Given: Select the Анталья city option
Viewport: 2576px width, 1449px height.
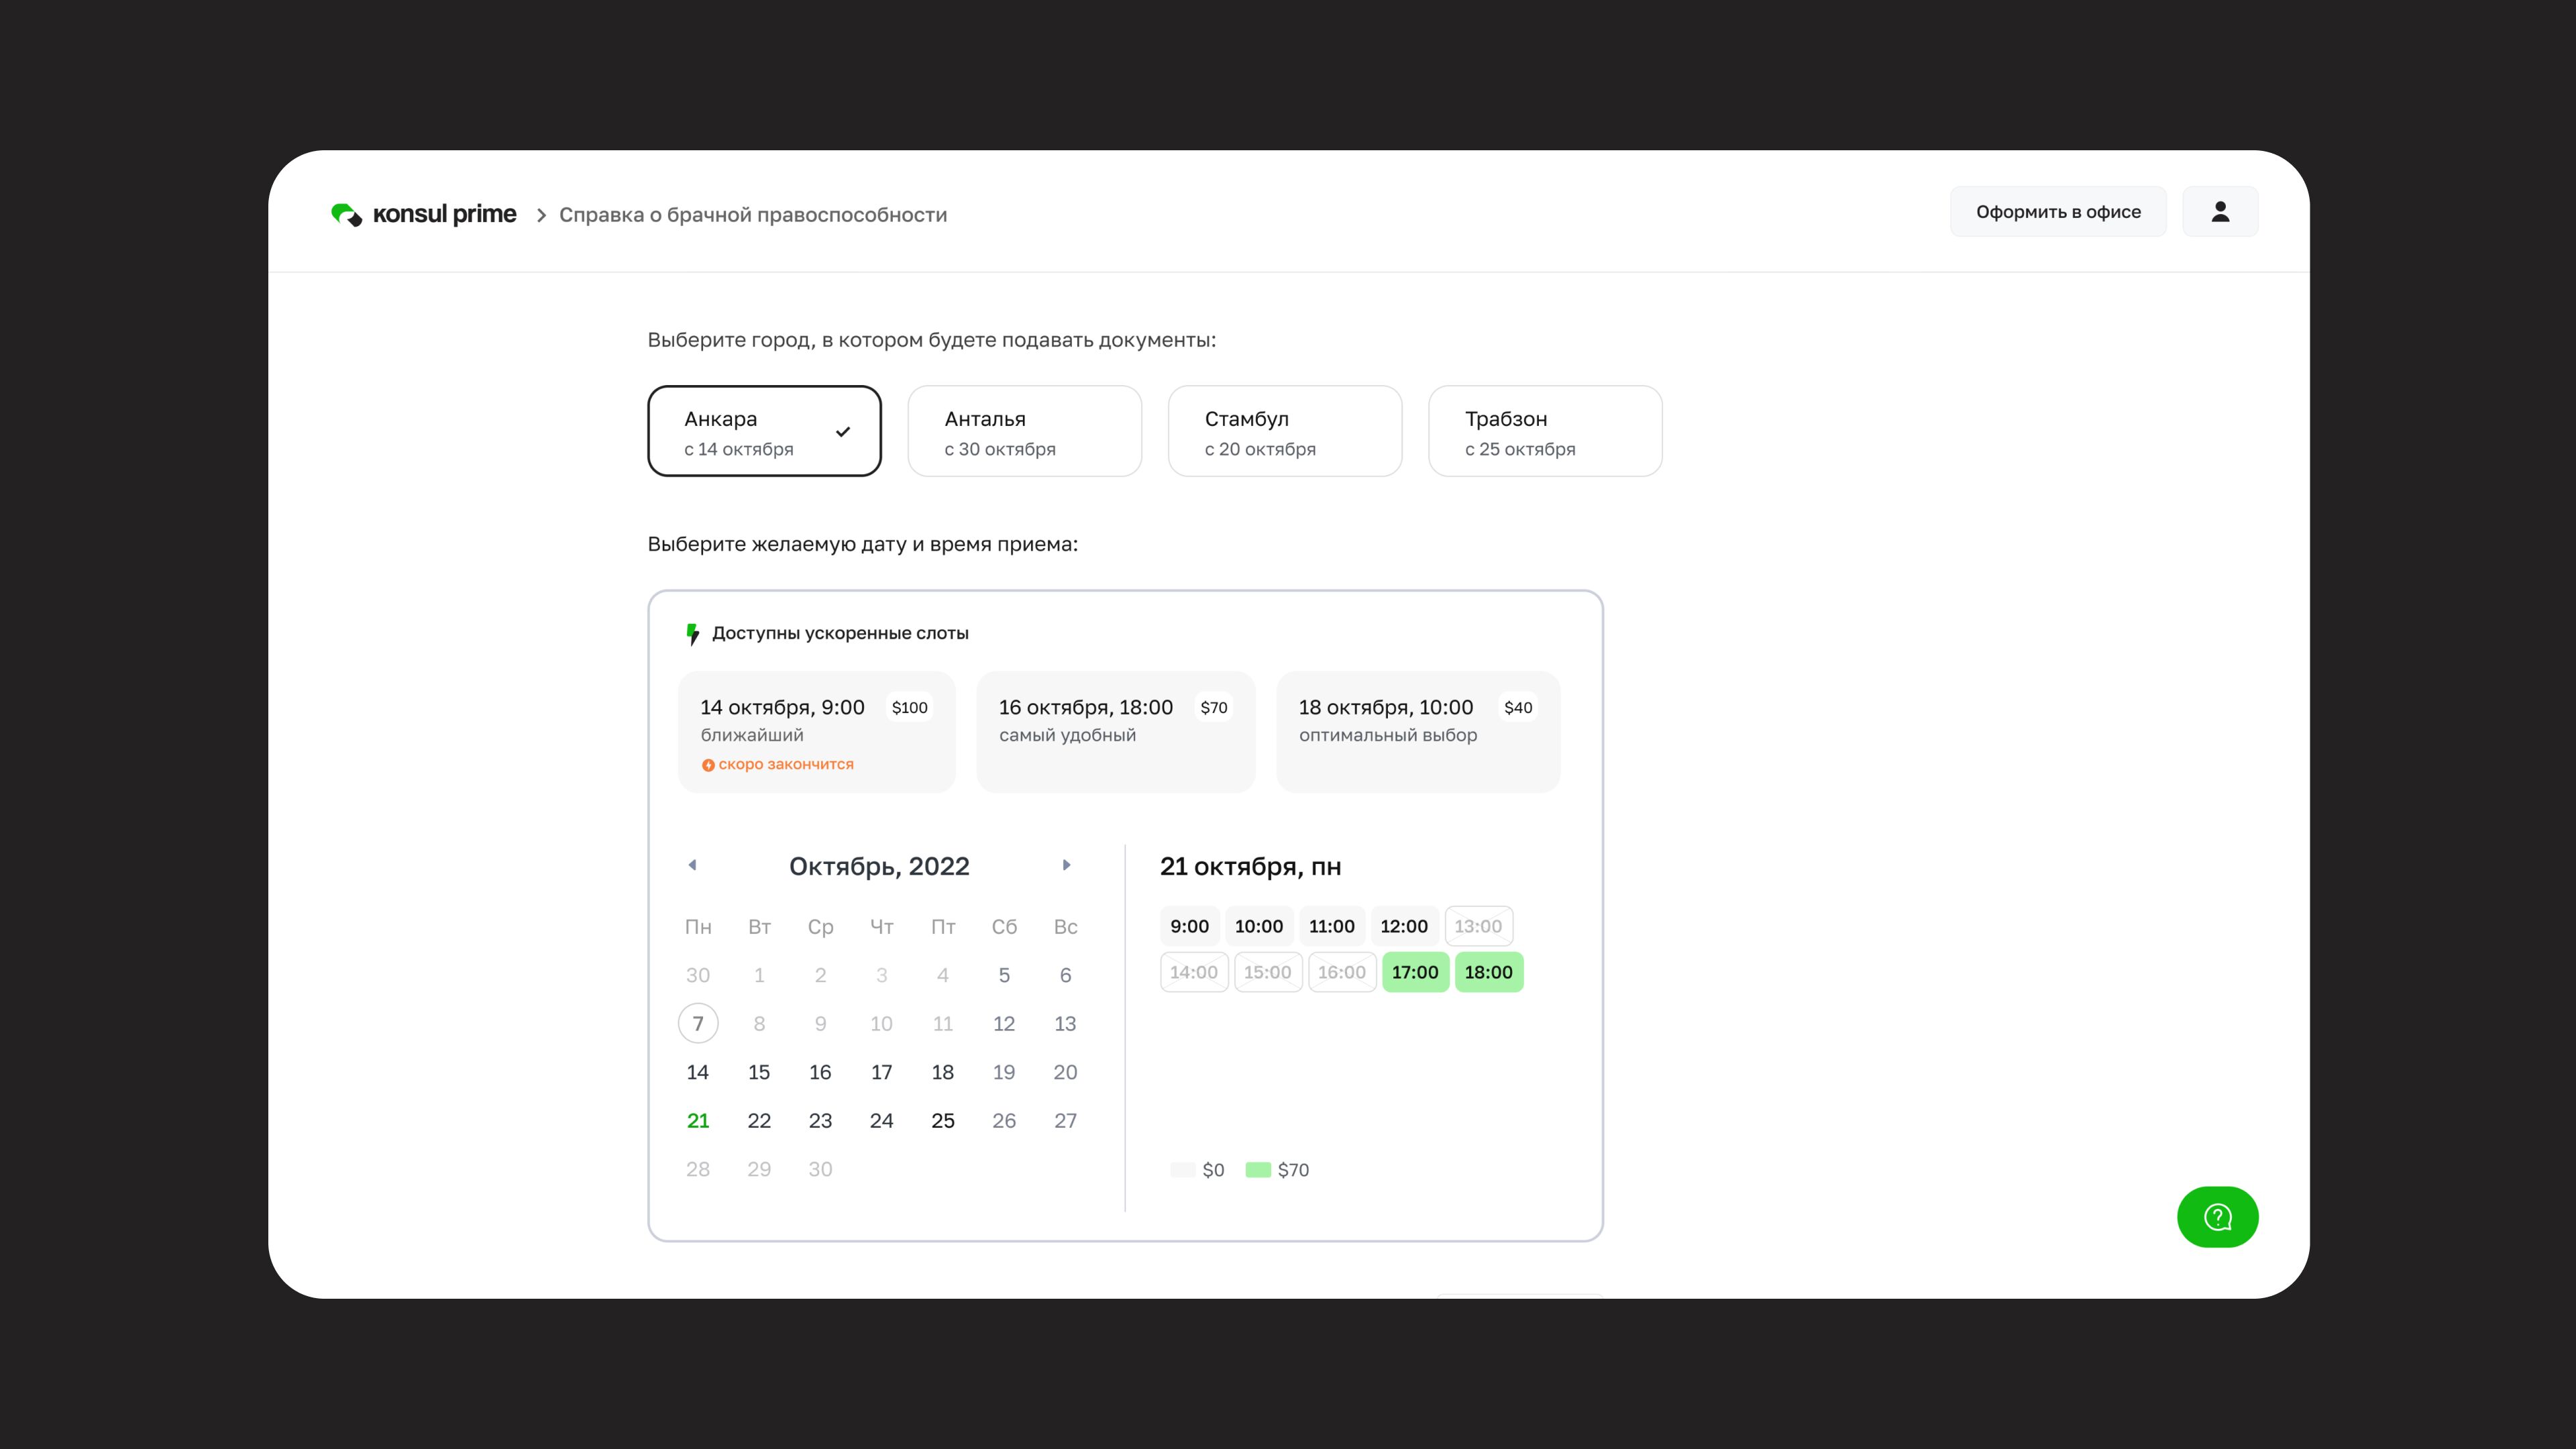Looking at the screenshot, I should click(1024, 431).
